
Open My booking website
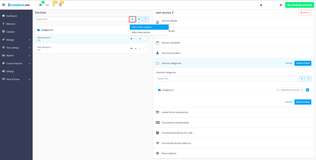tap(299, 5)
